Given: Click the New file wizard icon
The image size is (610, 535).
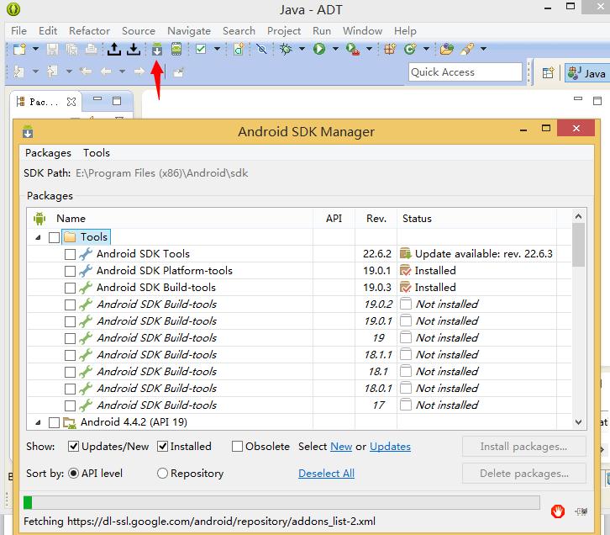Looking at the screenshot, I should pos(18,50).
